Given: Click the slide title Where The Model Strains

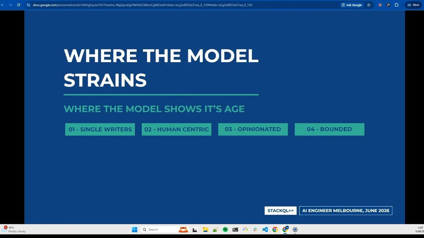Looking at the screenshot, I should (x=161, y=68).
